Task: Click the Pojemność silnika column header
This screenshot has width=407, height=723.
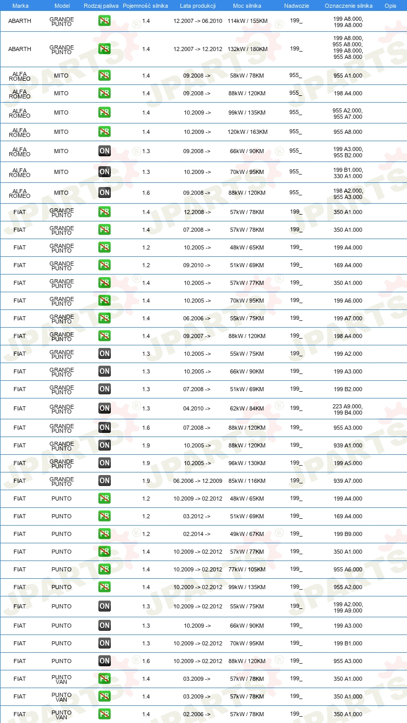Action: click(146, 6)
